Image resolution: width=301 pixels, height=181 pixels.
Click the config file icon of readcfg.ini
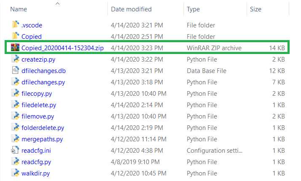pos(15,150)
